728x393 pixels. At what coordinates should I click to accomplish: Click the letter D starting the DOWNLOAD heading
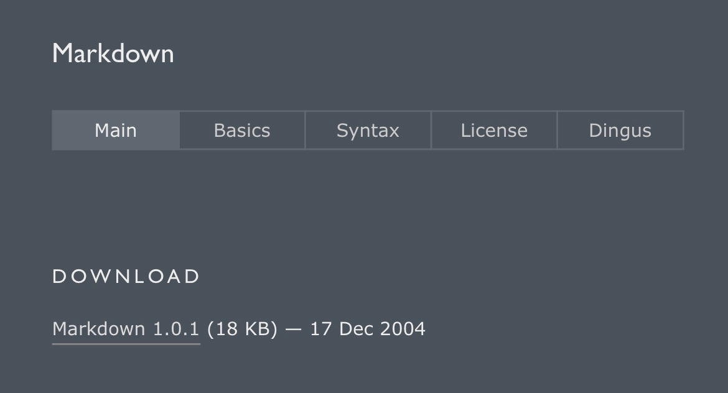click(59, 277)
